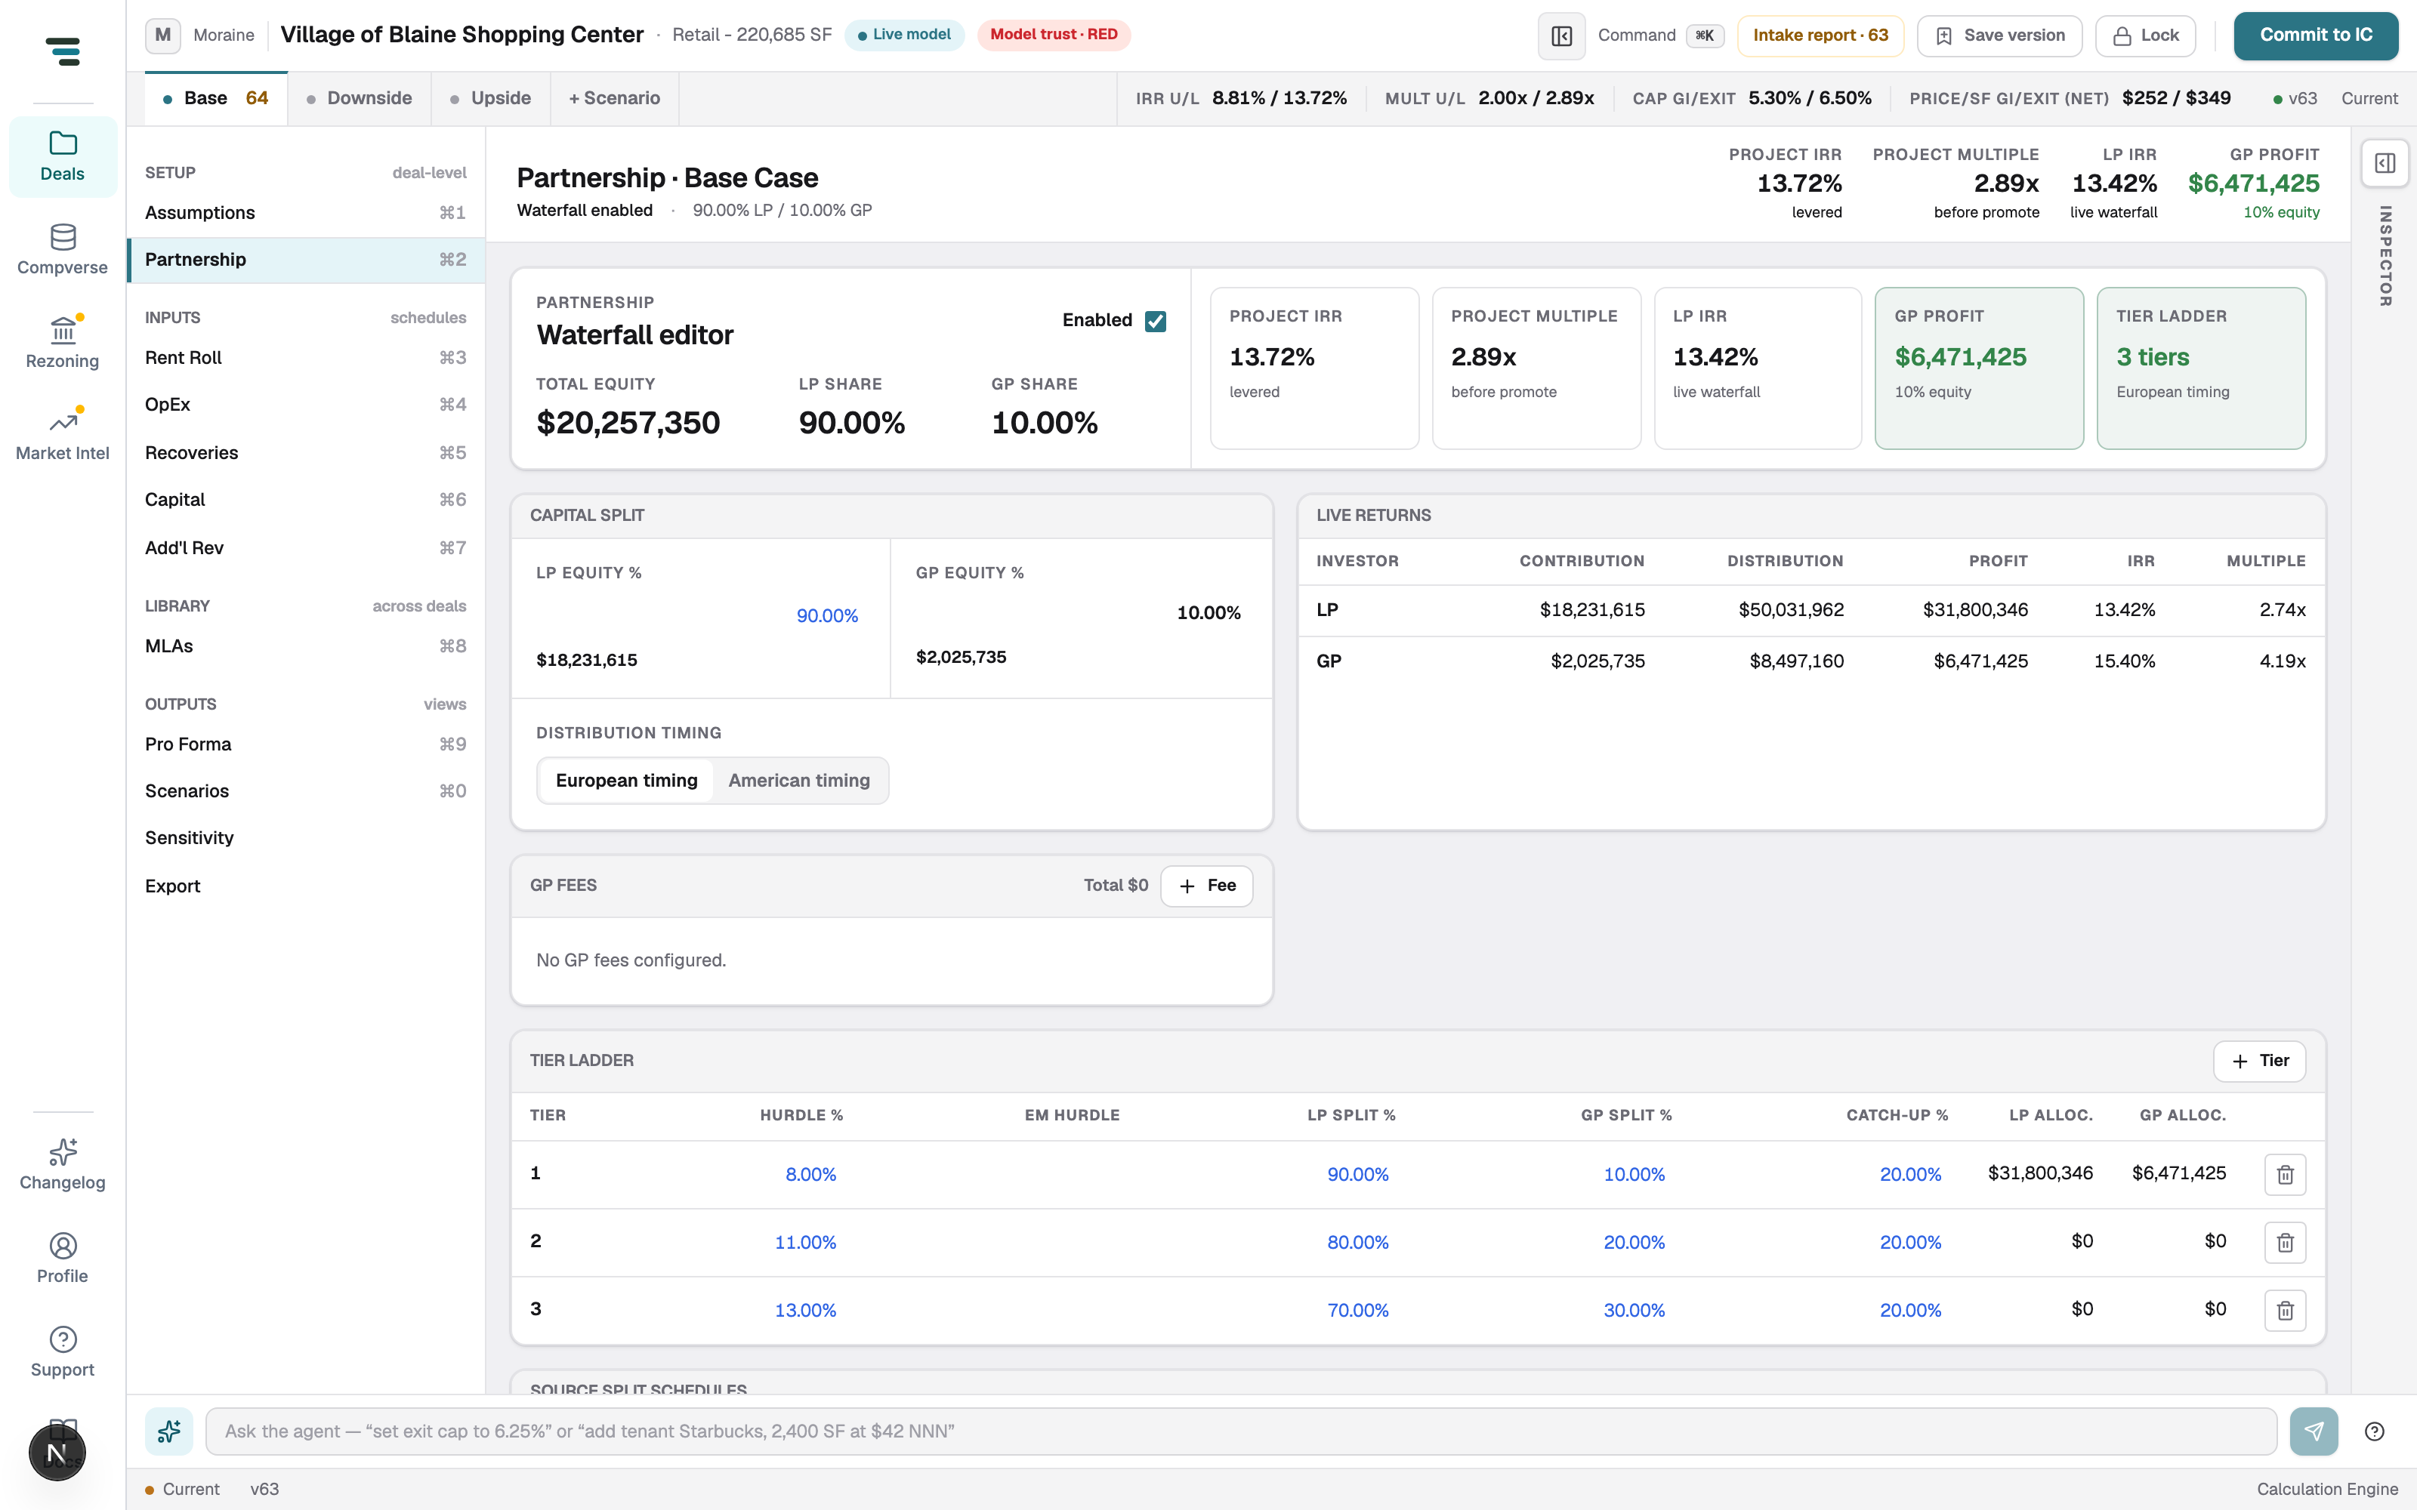This screenshot has width=2417, height=1510.
Task: Edit LP Equity 90.00% value
Action: pos(827,616)
